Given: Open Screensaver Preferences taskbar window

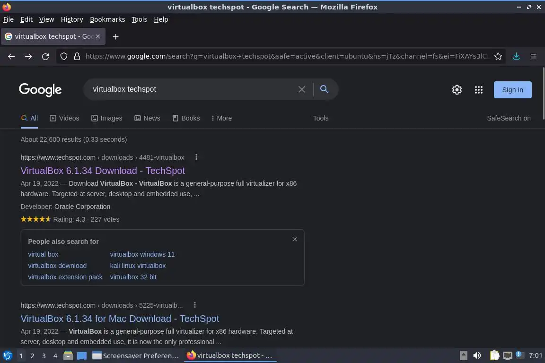Looking at the screenshot, I should pyautogui.click(x=136, y=356).
